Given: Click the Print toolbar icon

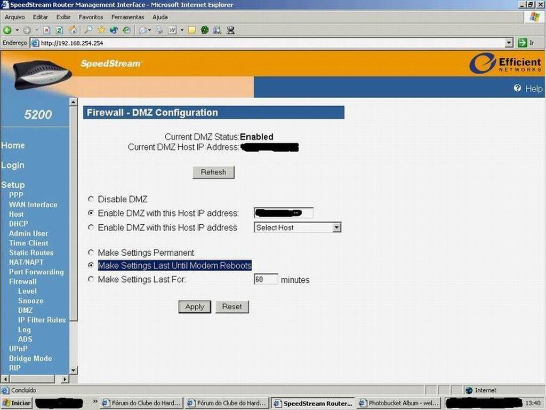Looking at the screenshot, I should click(x=159, y=30).
